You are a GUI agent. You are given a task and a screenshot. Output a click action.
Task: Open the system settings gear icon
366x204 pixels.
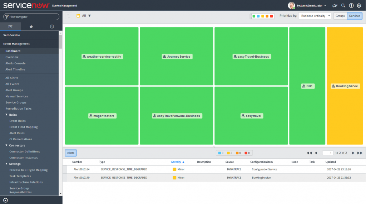[x=359, y=6]
